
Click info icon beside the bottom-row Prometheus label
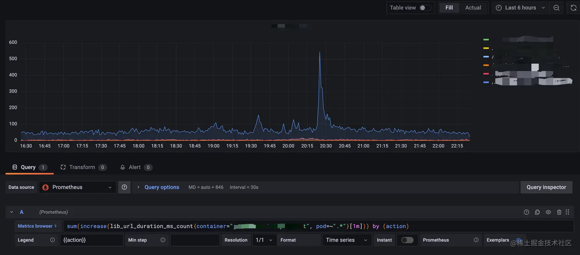point(476,240)
